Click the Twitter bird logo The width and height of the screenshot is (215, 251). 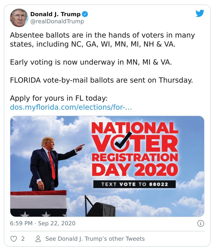(199, 14)
